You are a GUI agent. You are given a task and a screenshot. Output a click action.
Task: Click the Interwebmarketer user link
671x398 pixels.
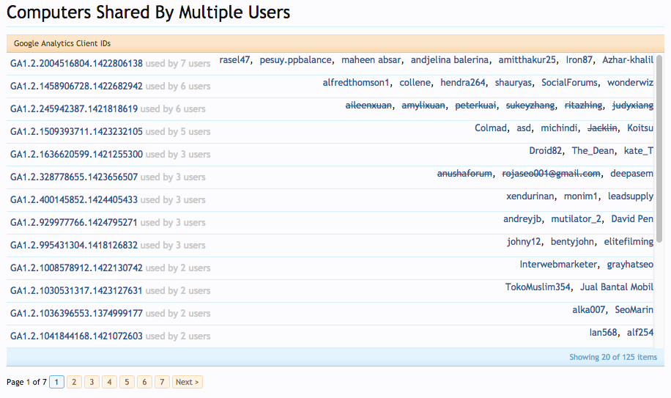pyautogui.click(x=558, y=264)
